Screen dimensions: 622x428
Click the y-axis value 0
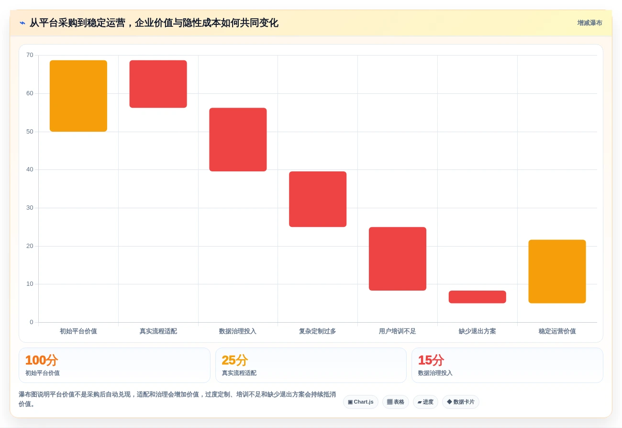32,322
